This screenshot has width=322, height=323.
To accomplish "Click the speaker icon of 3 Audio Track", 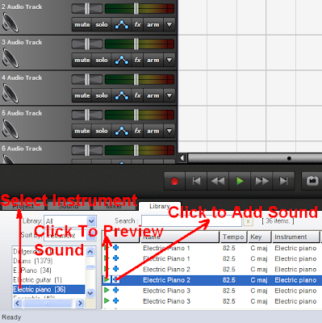I will tap(10, 59).
